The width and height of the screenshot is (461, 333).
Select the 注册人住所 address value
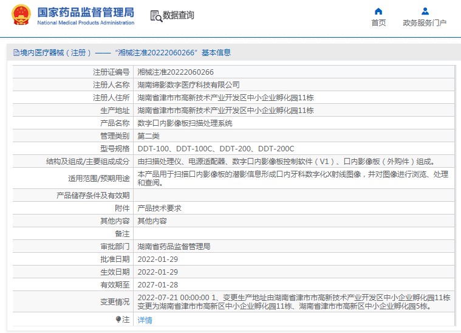(225, 98)
